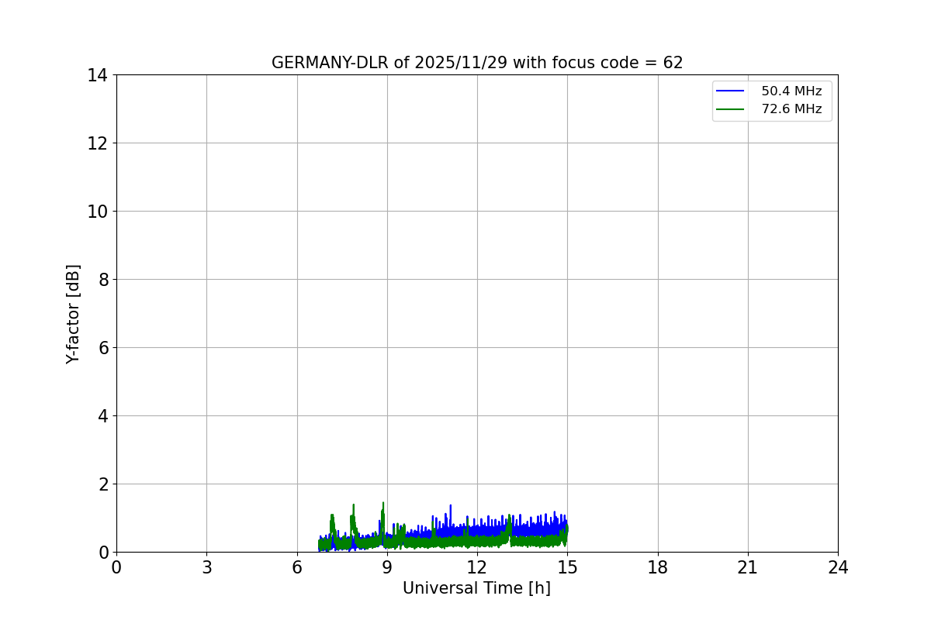931x620 pixels.
Task: Click the plot title GERMANY-DLR of 2025/11/29
Action: click(x=477, y=63)
